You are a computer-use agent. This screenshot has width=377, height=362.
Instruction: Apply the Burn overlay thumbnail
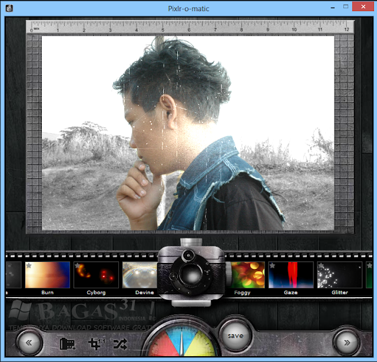pos(47,275)
